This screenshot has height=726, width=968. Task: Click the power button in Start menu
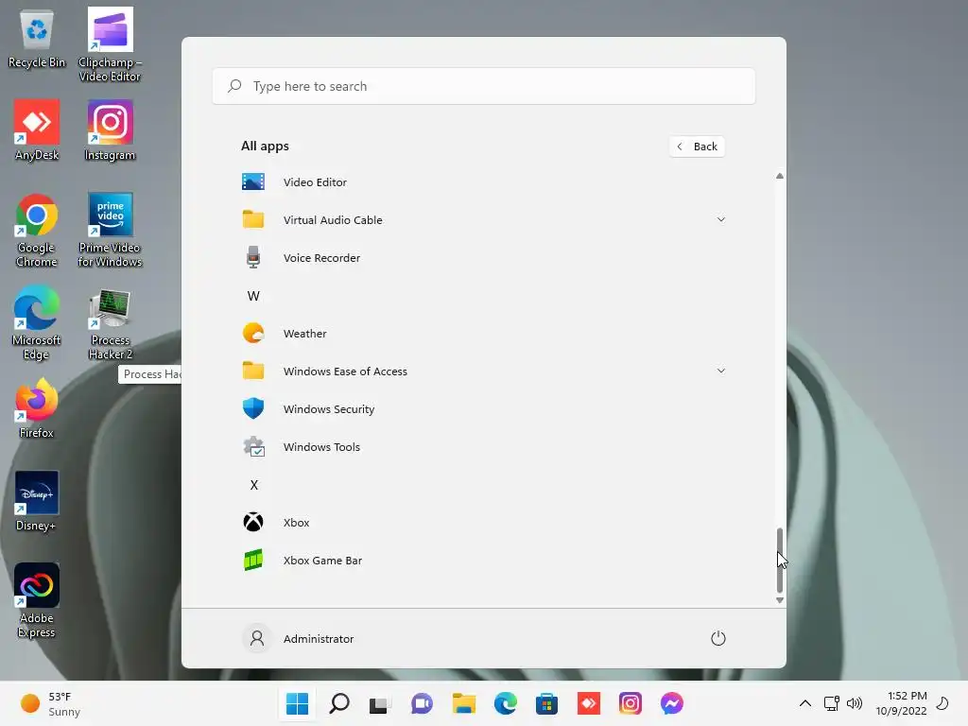click(718, 638)
